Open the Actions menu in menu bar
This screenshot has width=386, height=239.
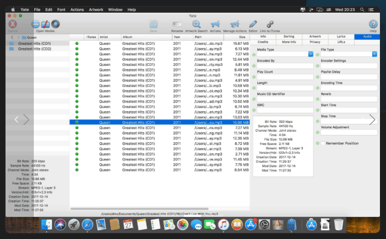click(x=77, y=9)
